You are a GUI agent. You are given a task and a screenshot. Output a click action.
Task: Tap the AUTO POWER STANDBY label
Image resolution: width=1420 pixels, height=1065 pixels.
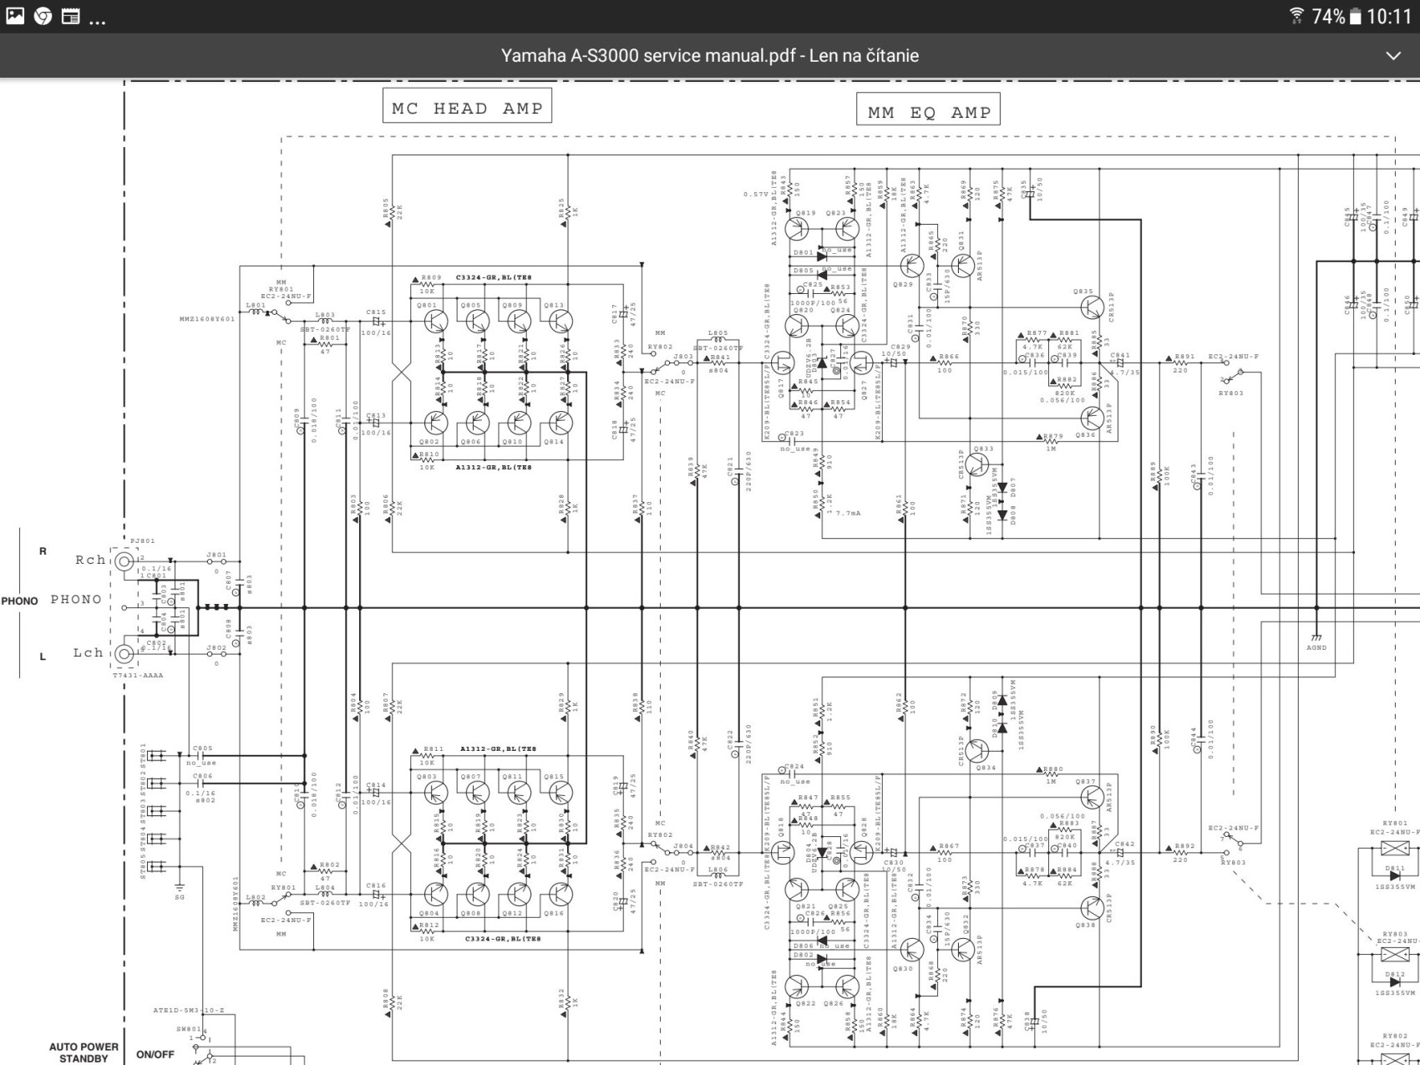(84, 1052)
